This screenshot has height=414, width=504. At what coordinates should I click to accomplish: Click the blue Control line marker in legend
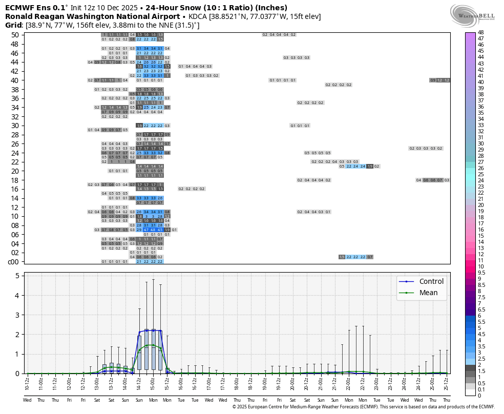click(407, 281)
